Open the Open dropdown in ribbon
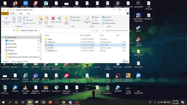The width and height of the screenshot is (187, 105). coord(96,17)
